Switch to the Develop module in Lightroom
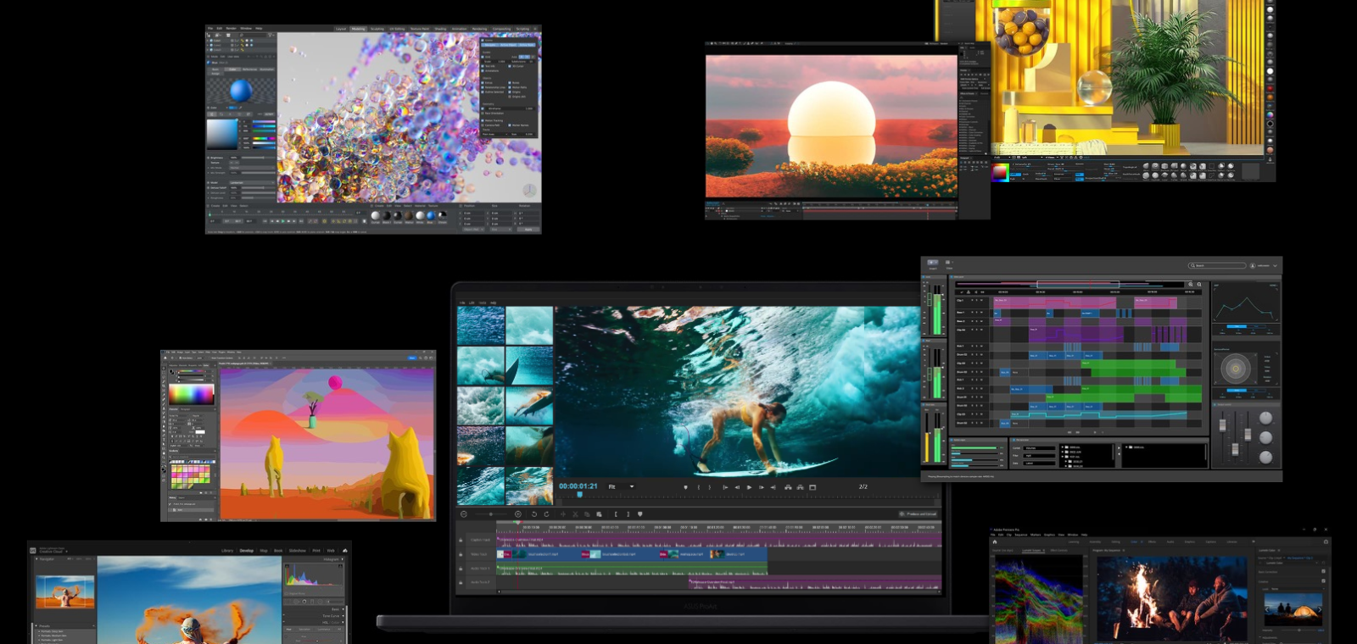This screenshot has width=1357, height=644. 247,551
